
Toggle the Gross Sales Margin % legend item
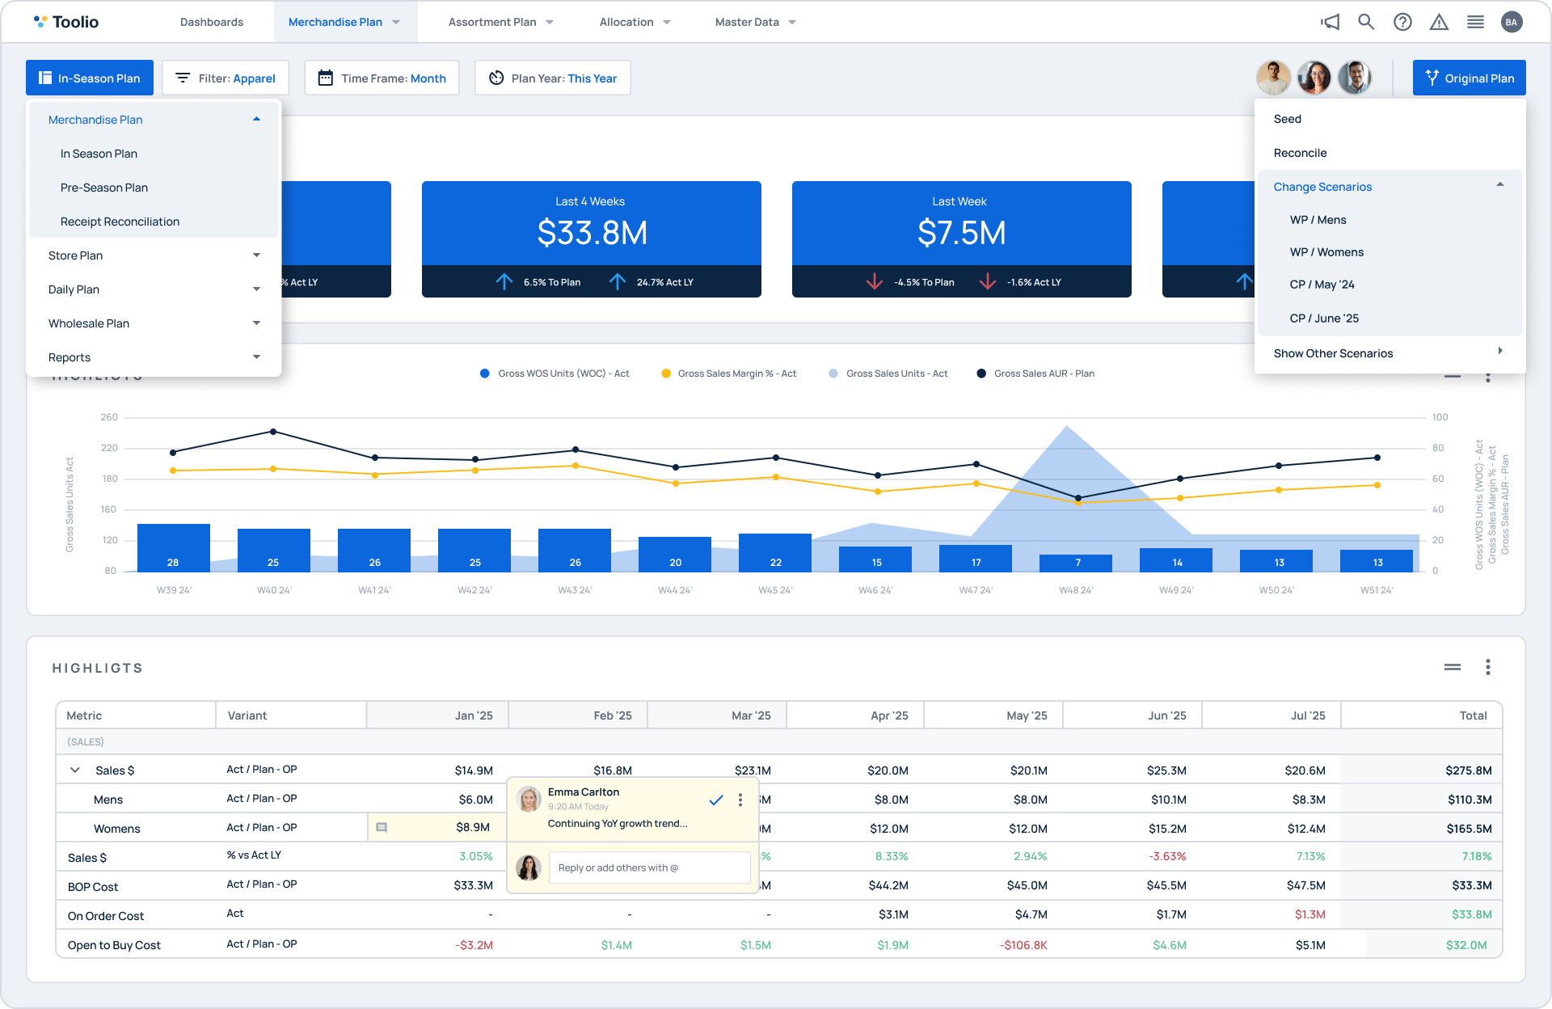coord(727,373)
